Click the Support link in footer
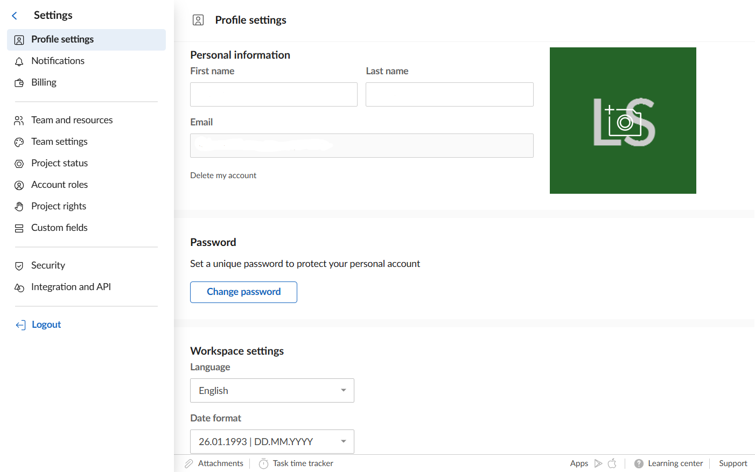 coord(732,463)
